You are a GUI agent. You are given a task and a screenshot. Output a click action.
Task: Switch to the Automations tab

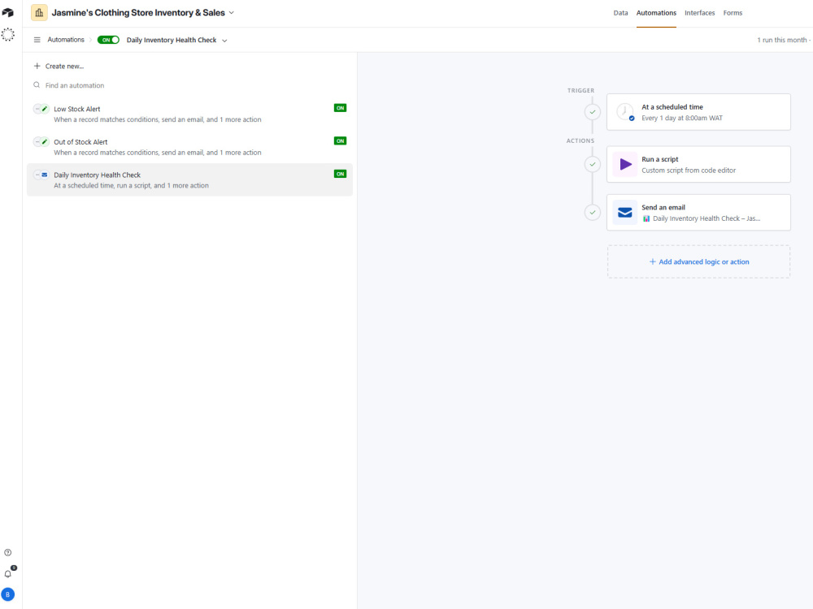(656, 13)
